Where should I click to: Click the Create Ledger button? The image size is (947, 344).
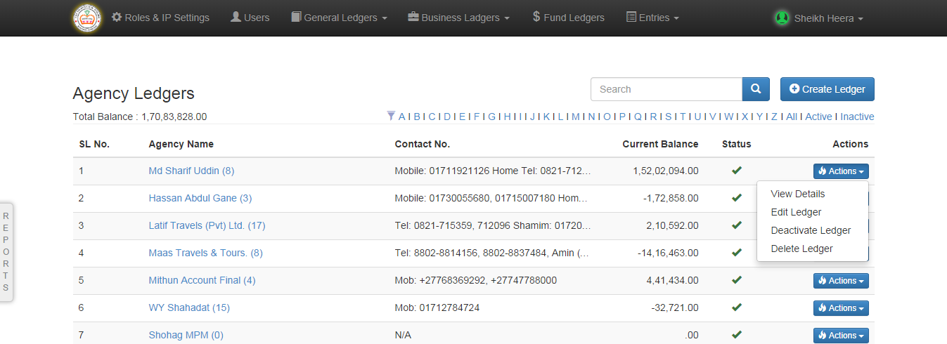(827, 89)
